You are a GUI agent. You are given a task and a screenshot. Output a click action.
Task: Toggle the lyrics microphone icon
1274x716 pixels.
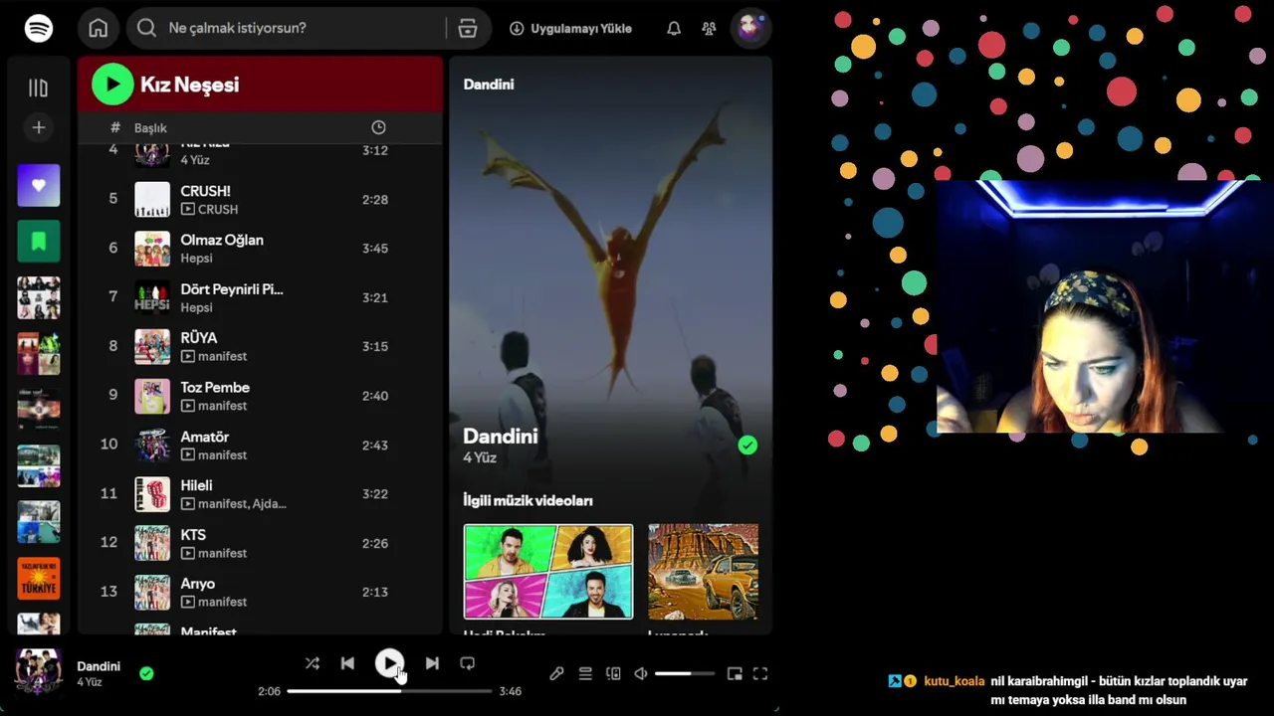pos(556,673)
